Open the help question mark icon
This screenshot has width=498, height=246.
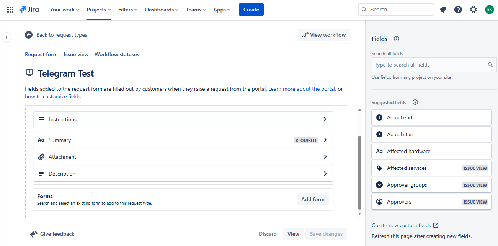[458, 10]
